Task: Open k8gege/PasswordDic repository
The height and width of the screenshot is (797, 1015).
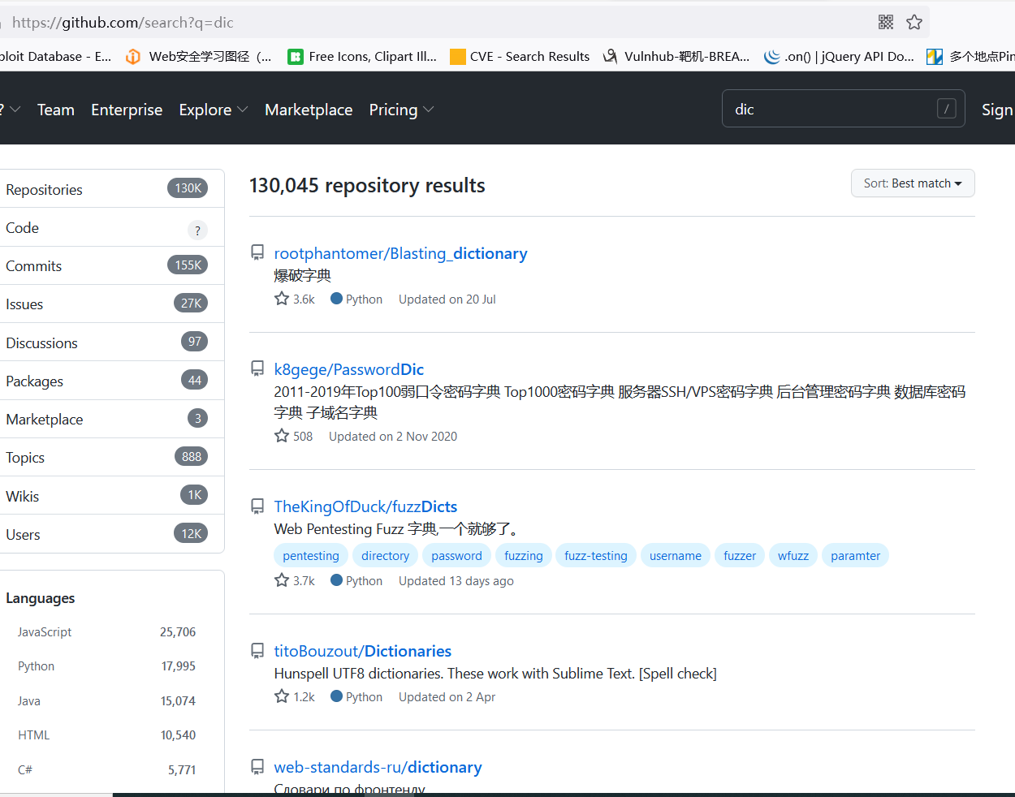Action: point(349,369)
